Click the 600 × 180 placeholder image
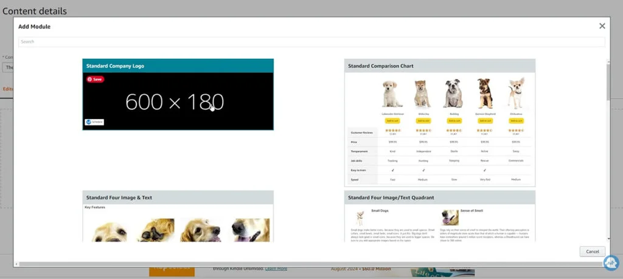 click(178, 102)
